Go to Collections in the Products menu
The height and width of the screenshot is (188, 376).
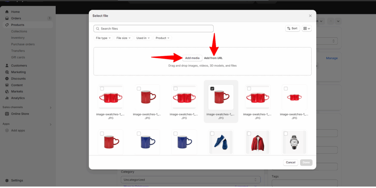19,32
